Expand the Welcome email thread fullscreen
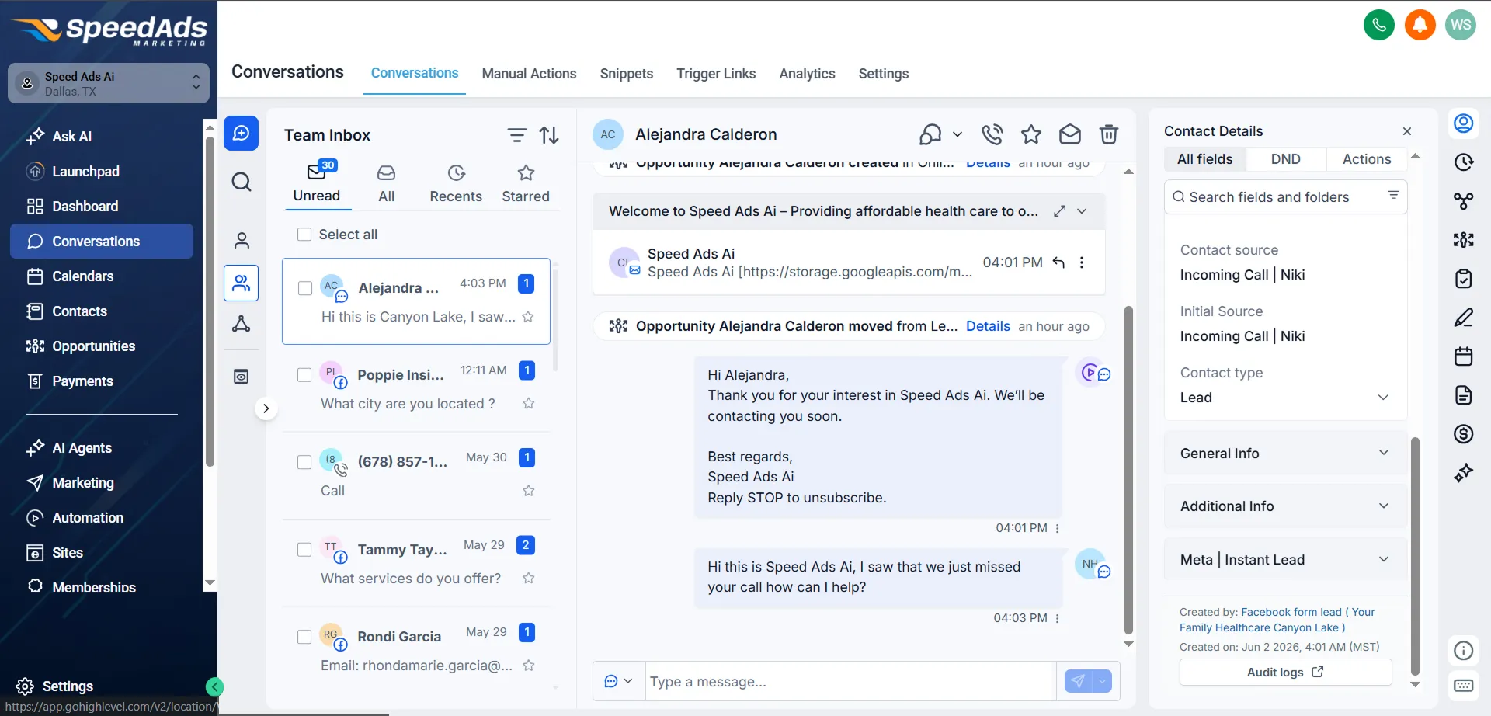Image resolution: width=1491 pixels, height=716 pixels. coord(1060,211)
